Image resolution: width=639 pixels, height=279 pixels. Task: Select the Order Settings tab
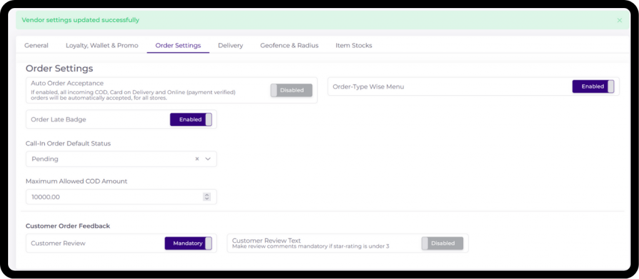coord(178,45)
